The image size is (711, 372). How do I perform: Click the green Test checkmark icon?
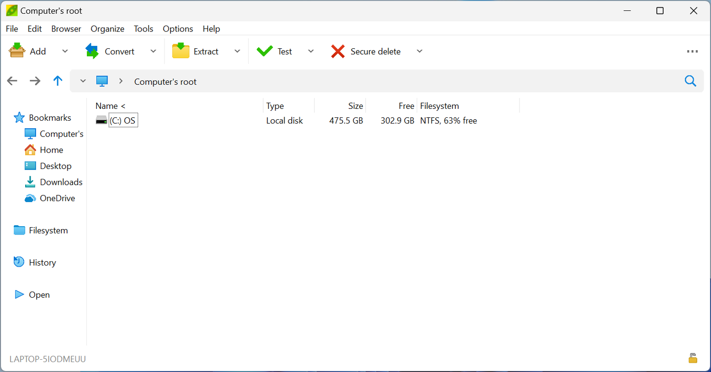[265, 51]
